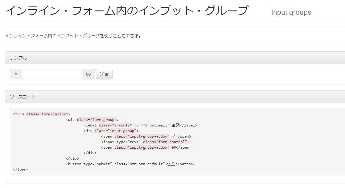Click the closing </form> tag in the code

coord(21,170)
